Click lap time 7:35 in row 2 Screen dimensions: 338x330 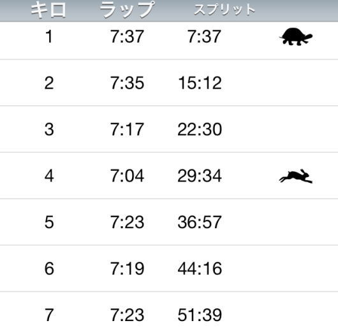[127, 83]
